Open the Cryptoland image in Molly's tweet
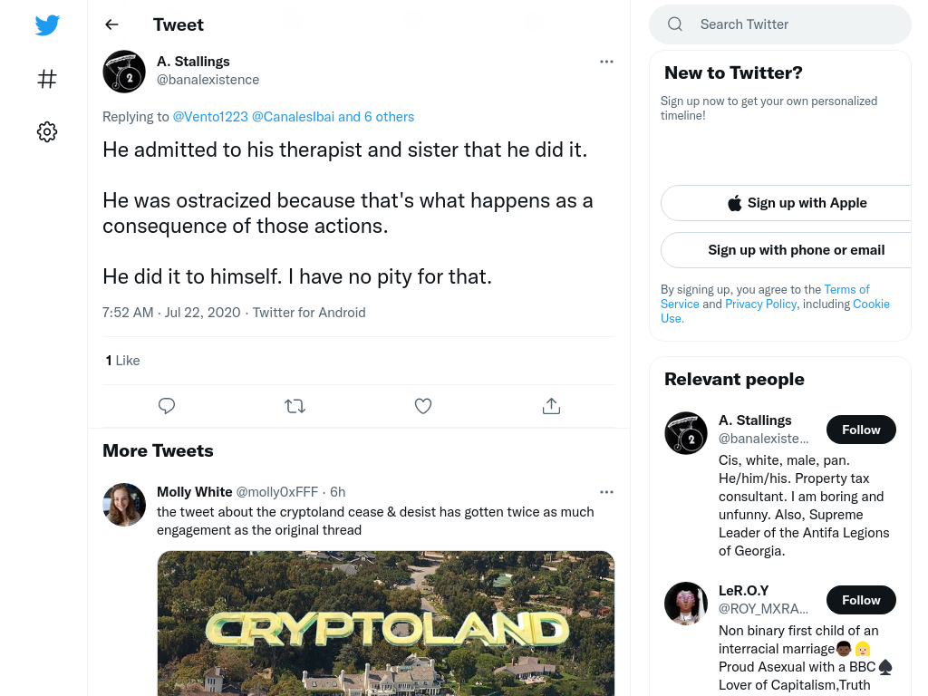This screenshot has width=928, height=696. click(x=386, y=623)
